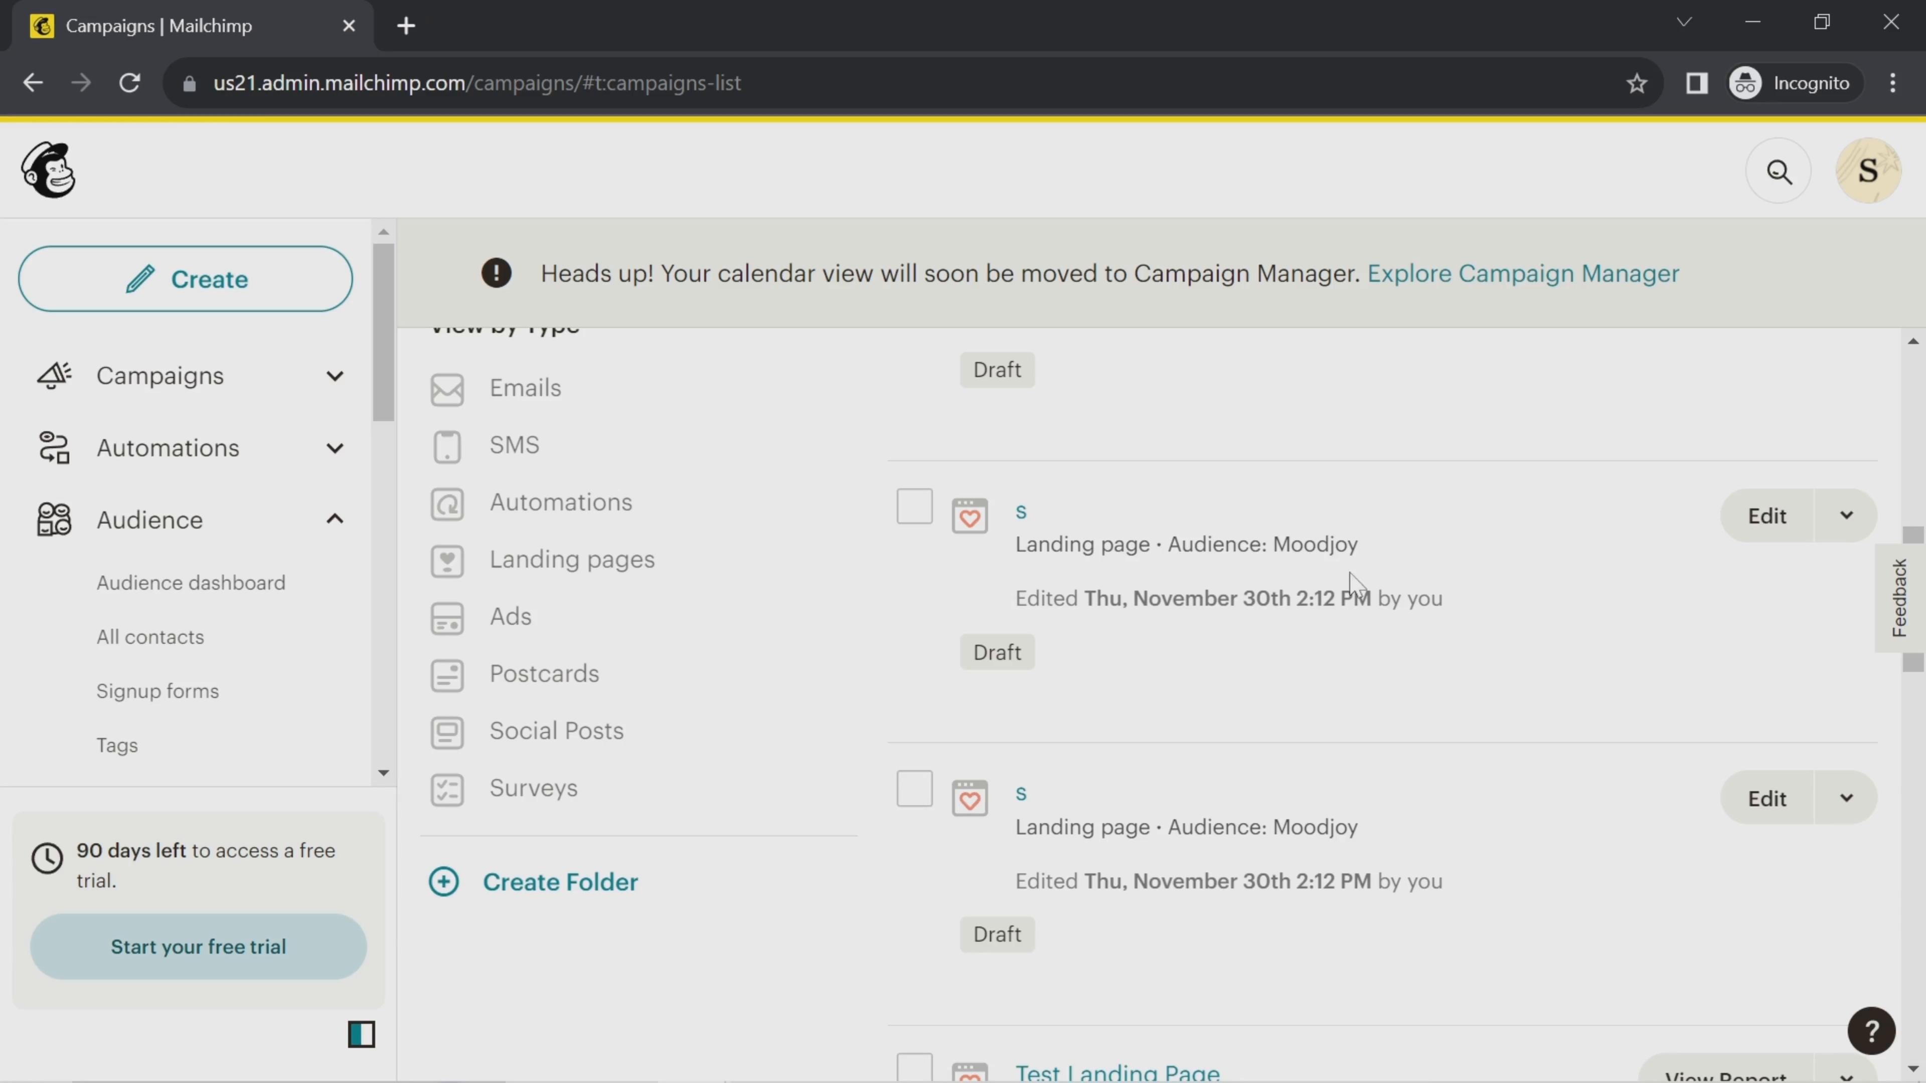Expand the Edit dropdown for first landing page

coord(1848,516)
